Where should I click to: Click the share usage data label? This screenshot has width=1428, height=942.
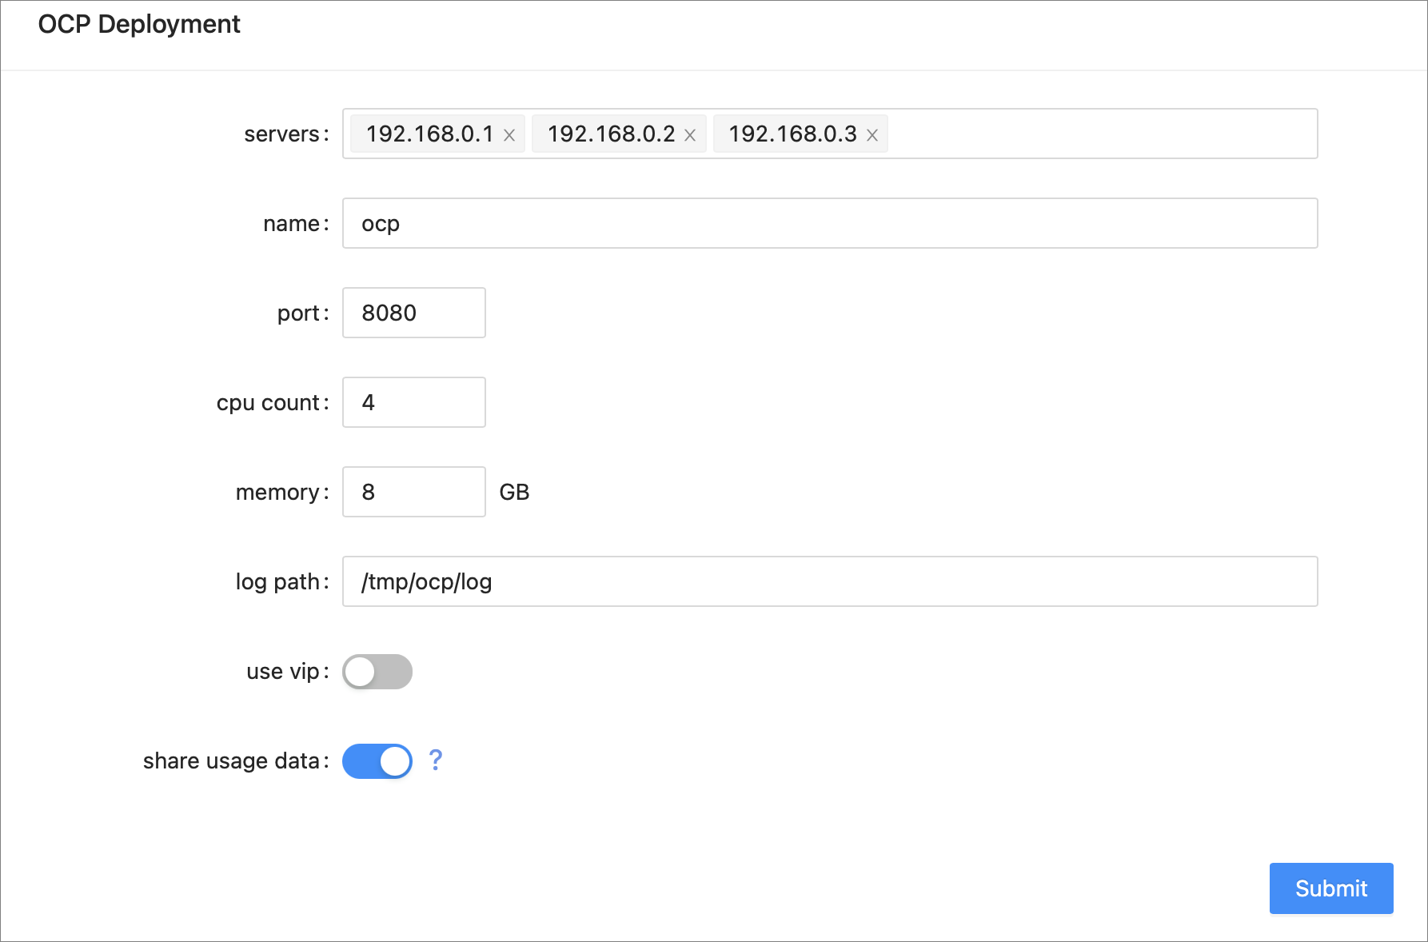pyautogui.click(x=231, y=760)
